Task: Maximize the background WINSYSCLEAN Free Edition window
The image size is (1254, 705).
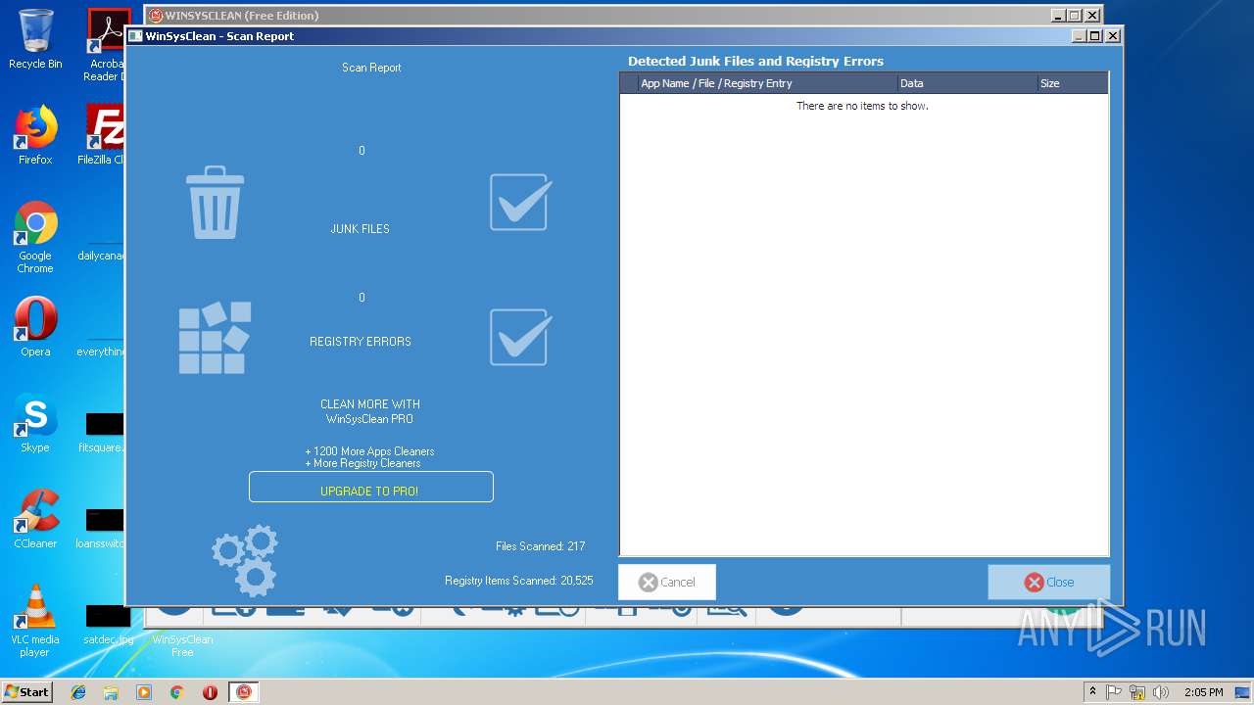Action: pyautogui.click(x=1074, y=16)
